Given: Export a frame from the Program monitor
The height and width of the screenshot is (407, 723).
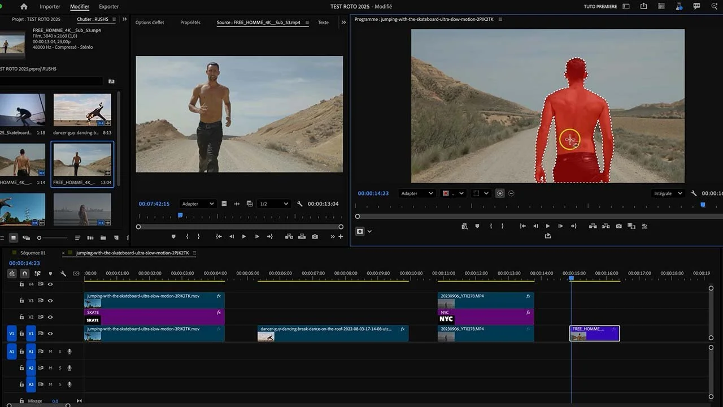Looking at the screenshot, I should [x=619, y=226].
